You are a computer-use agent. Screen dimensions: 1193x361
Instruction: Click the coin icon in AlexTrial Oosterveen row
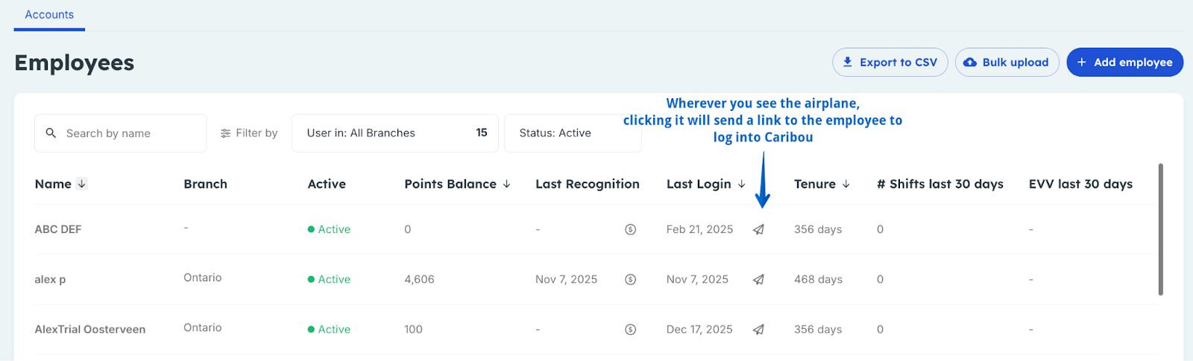click(630, 329)
